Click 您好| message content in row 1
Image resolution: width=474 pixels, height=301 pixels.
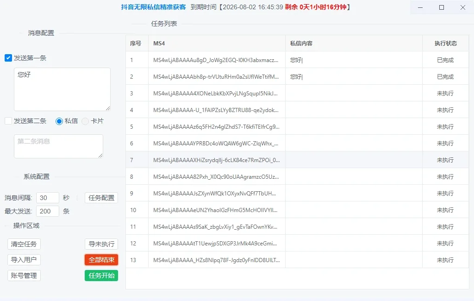[x=296, y=60]
